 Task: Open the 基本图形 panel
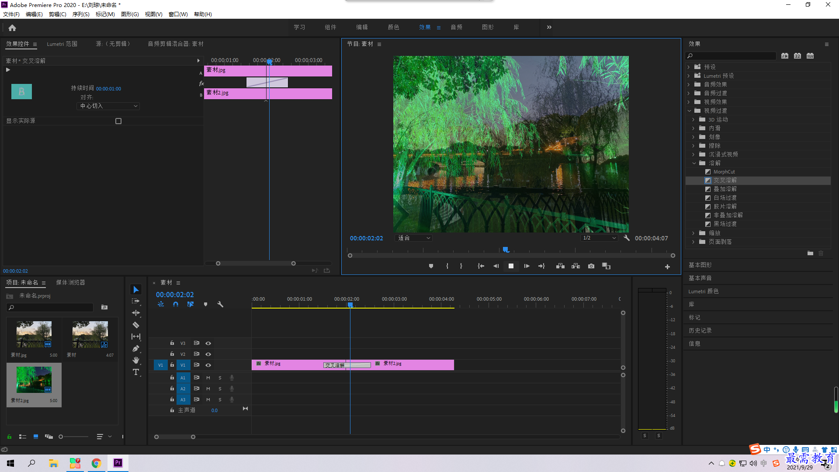pos(700,265)
